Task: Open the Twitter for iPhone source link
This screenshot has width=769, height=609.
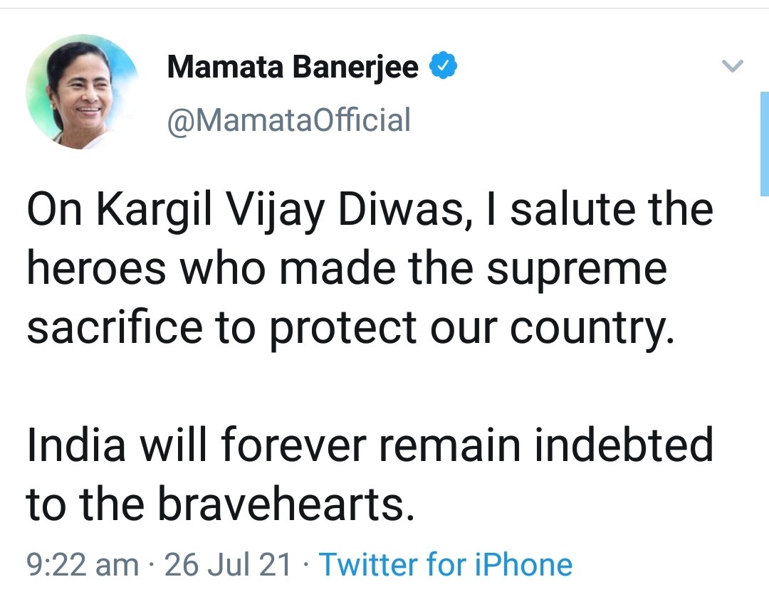Action: pyautogui.click(x=445, y=564)
